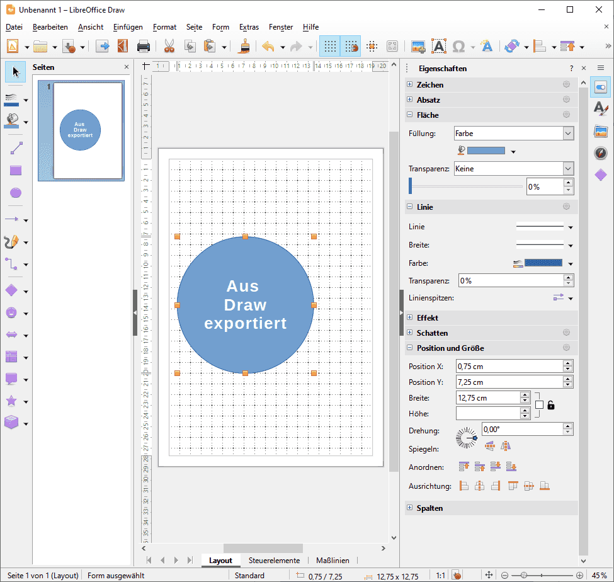
Task: Click the Position X input field
Action: click(x=510, y=367)
